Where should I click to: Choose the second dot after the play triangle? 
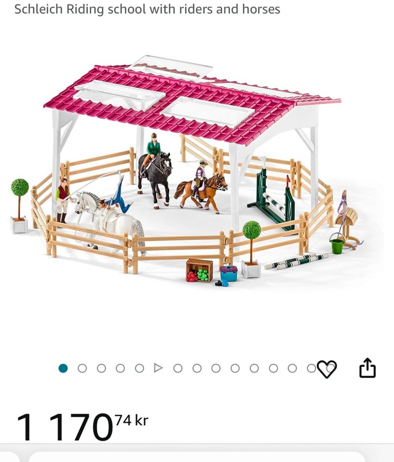(197, 368)
